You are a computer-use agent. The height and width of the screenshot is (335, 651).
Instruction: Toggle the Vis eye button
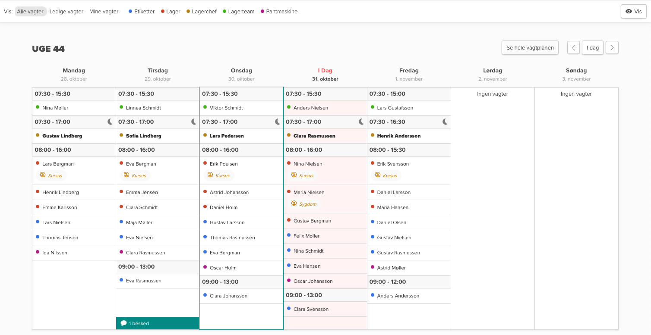click(633, 12)
